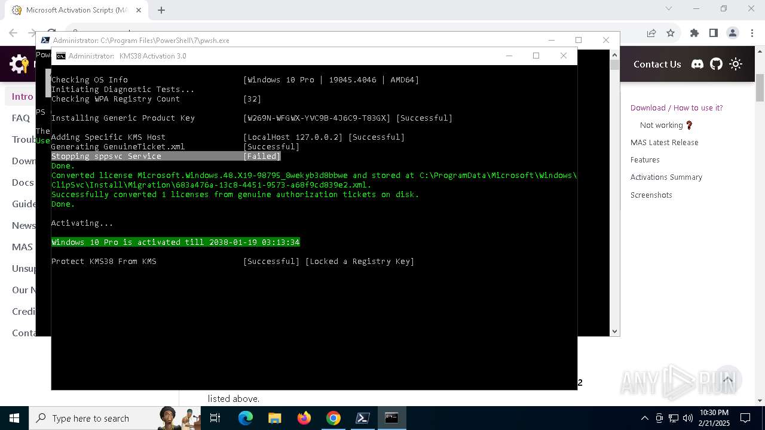Click the Chrome extensions puzzle icon
This screenshot has width=765, height=430.
click(694, 33)
